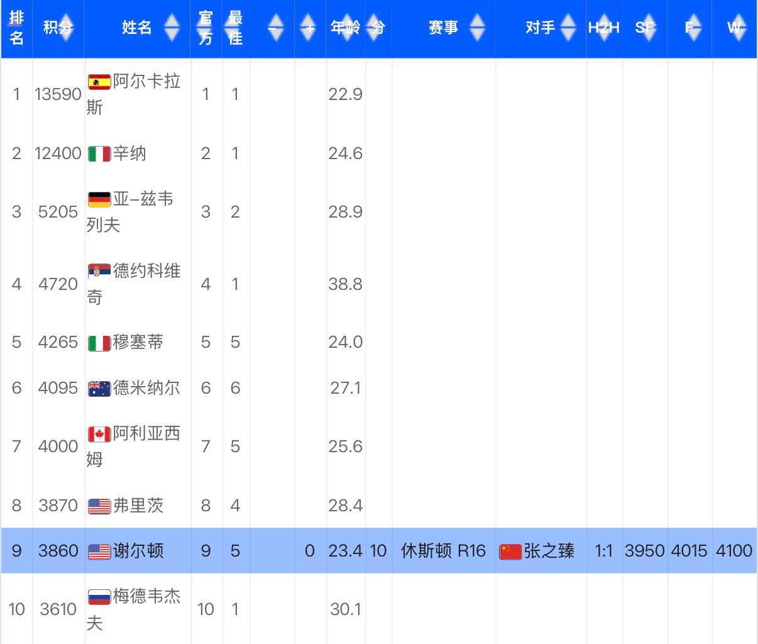The width and height of the screenshot is (758, 644).
Task: Click H2H value 1:1
Action: [x=604, y=552]
